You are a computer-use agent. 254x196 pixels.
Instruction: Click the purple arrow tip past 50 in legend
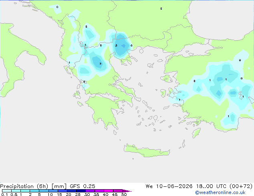pyautogui.click(x=127, y=191)
